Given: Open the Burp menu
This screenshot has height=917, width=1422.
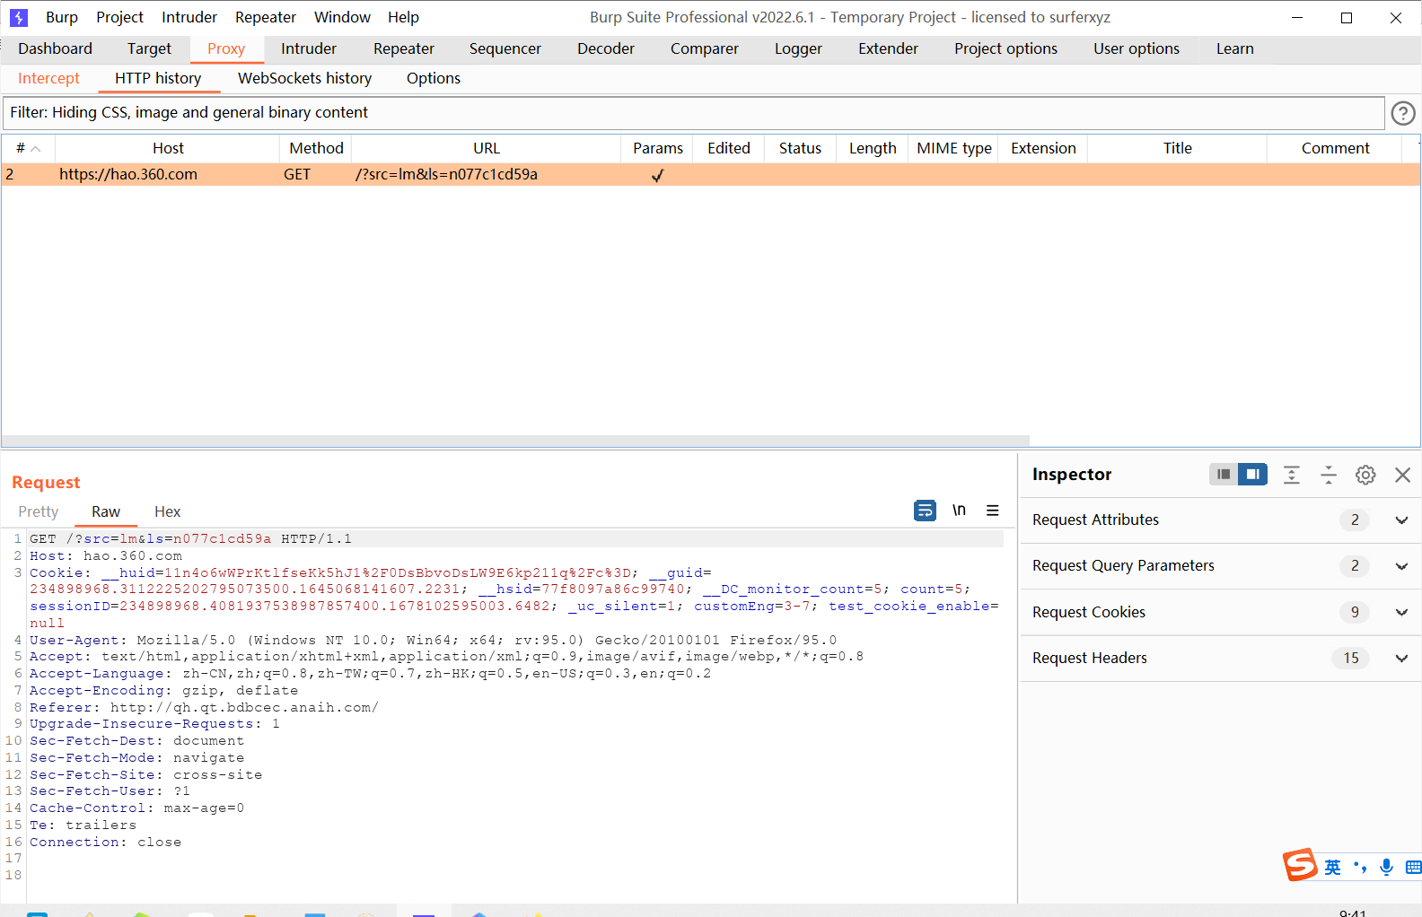Looking at the screenshot, I should click(62, 17).
